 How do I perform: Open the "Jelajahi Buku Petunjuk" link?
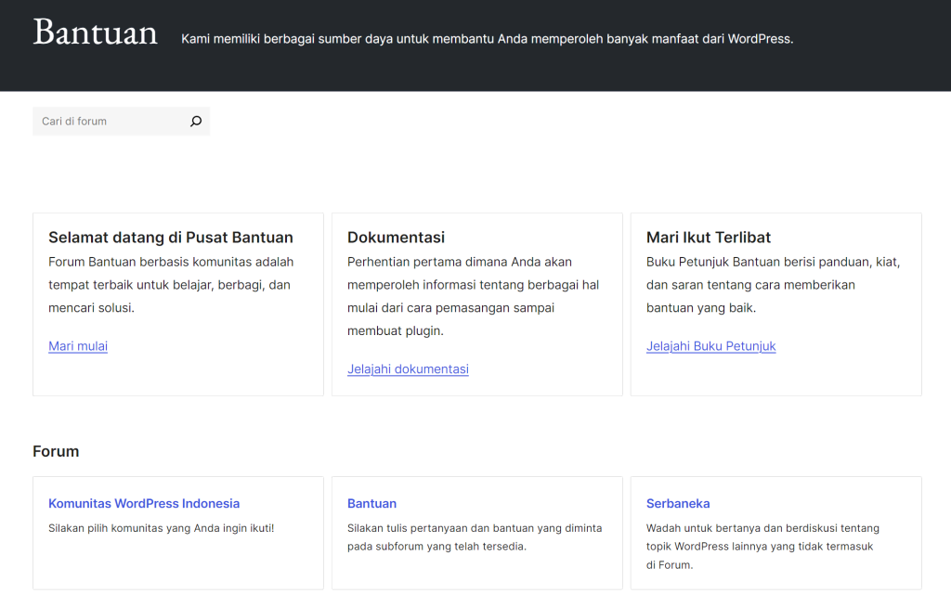coord(710,346)
